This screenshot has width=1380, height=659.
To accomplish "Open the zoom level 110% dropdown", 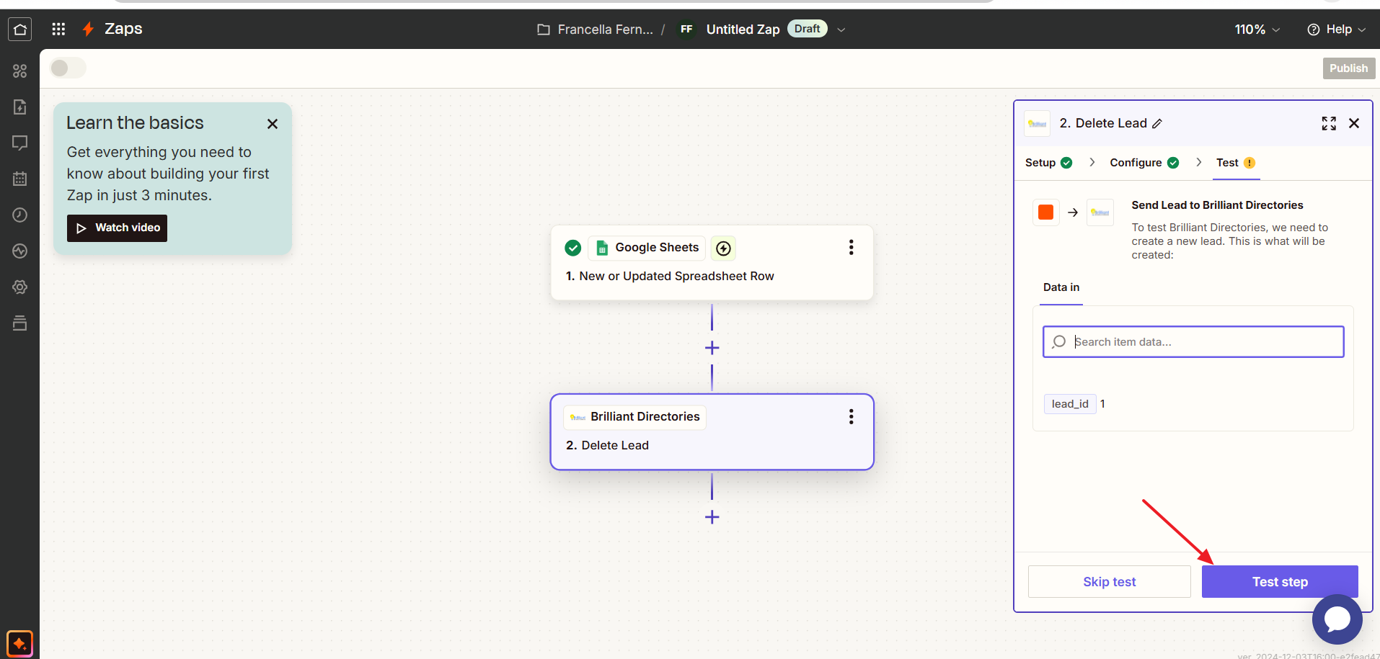I will click(x=1257, y=30).
